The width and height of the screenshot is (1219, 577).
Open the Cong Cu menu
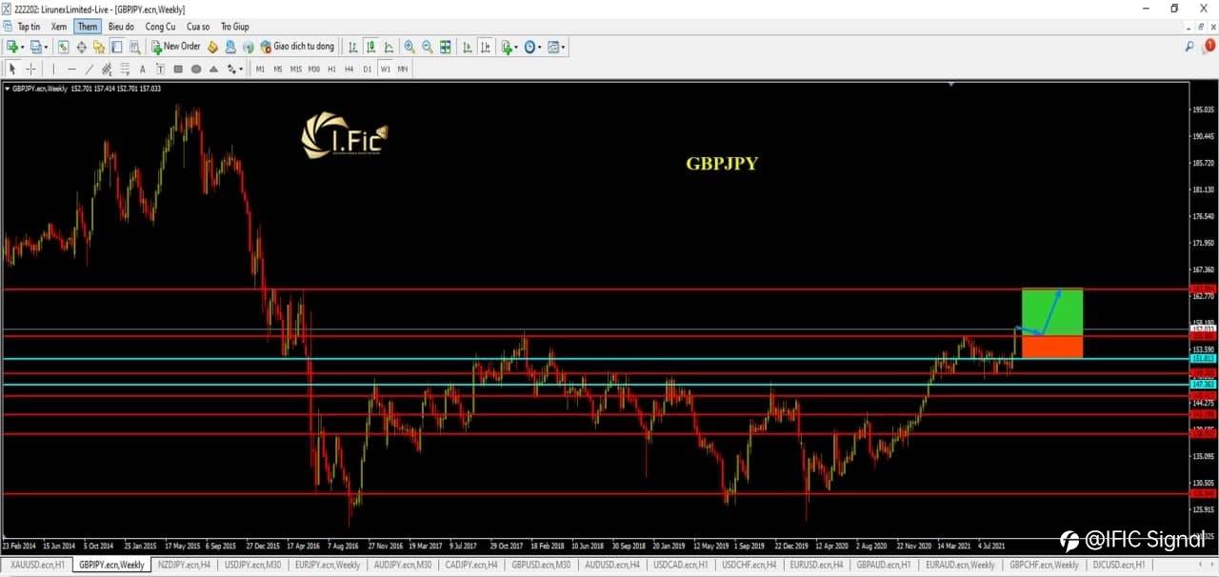[160, 27]
